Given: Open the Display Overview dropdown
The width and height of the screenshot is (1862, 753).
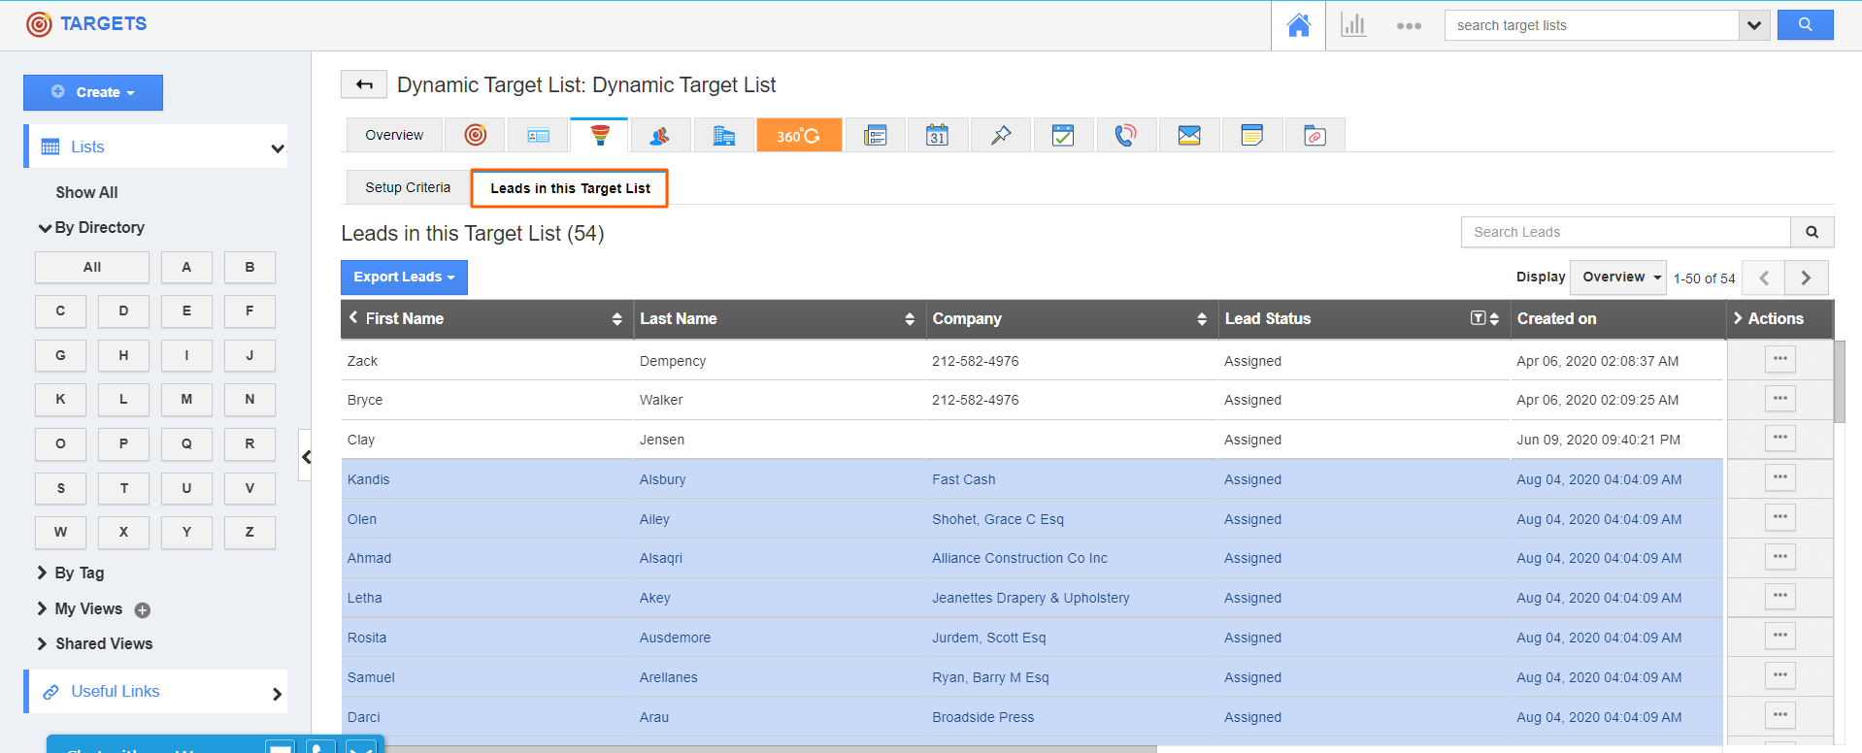Looking at the screenshot, I should [1617, 278].
